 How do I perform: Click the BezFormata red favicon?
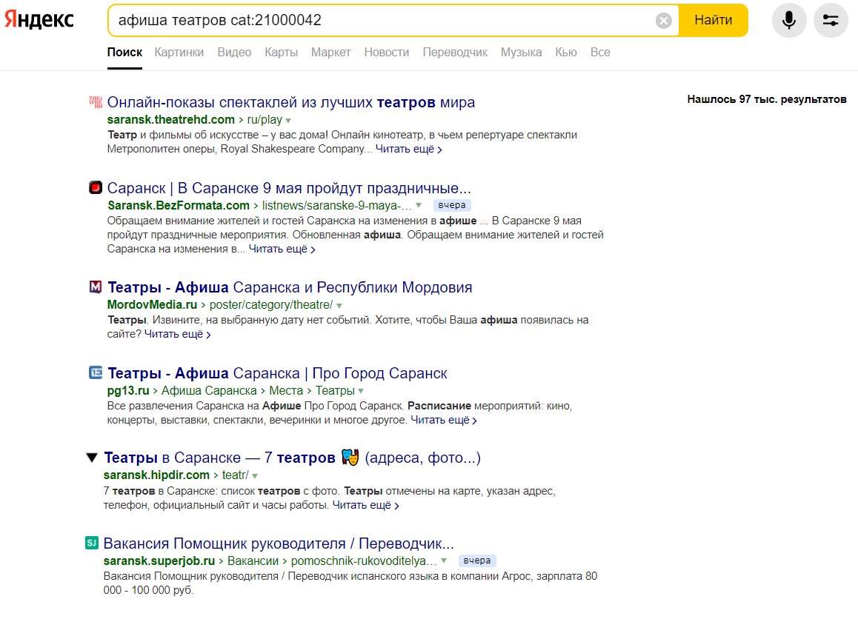96,187
